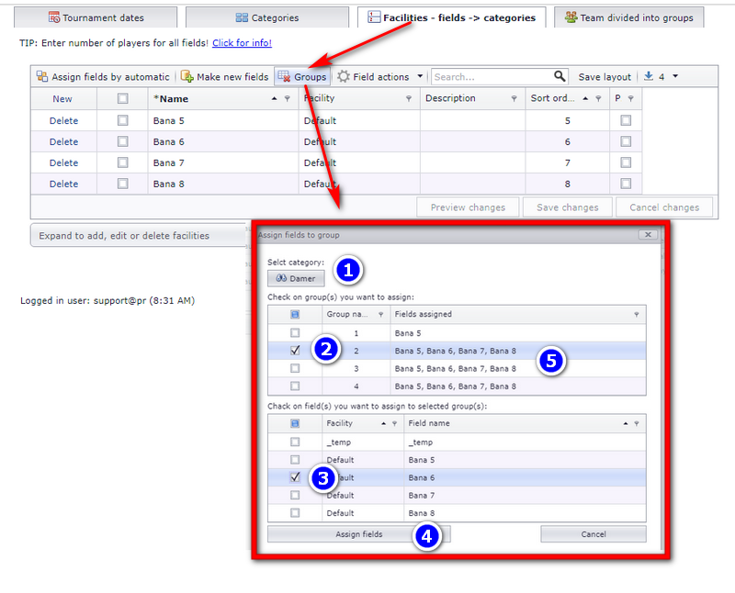735x593 pixels.
Task: Click Cancel changes button
Action: [x=664, y=207]
